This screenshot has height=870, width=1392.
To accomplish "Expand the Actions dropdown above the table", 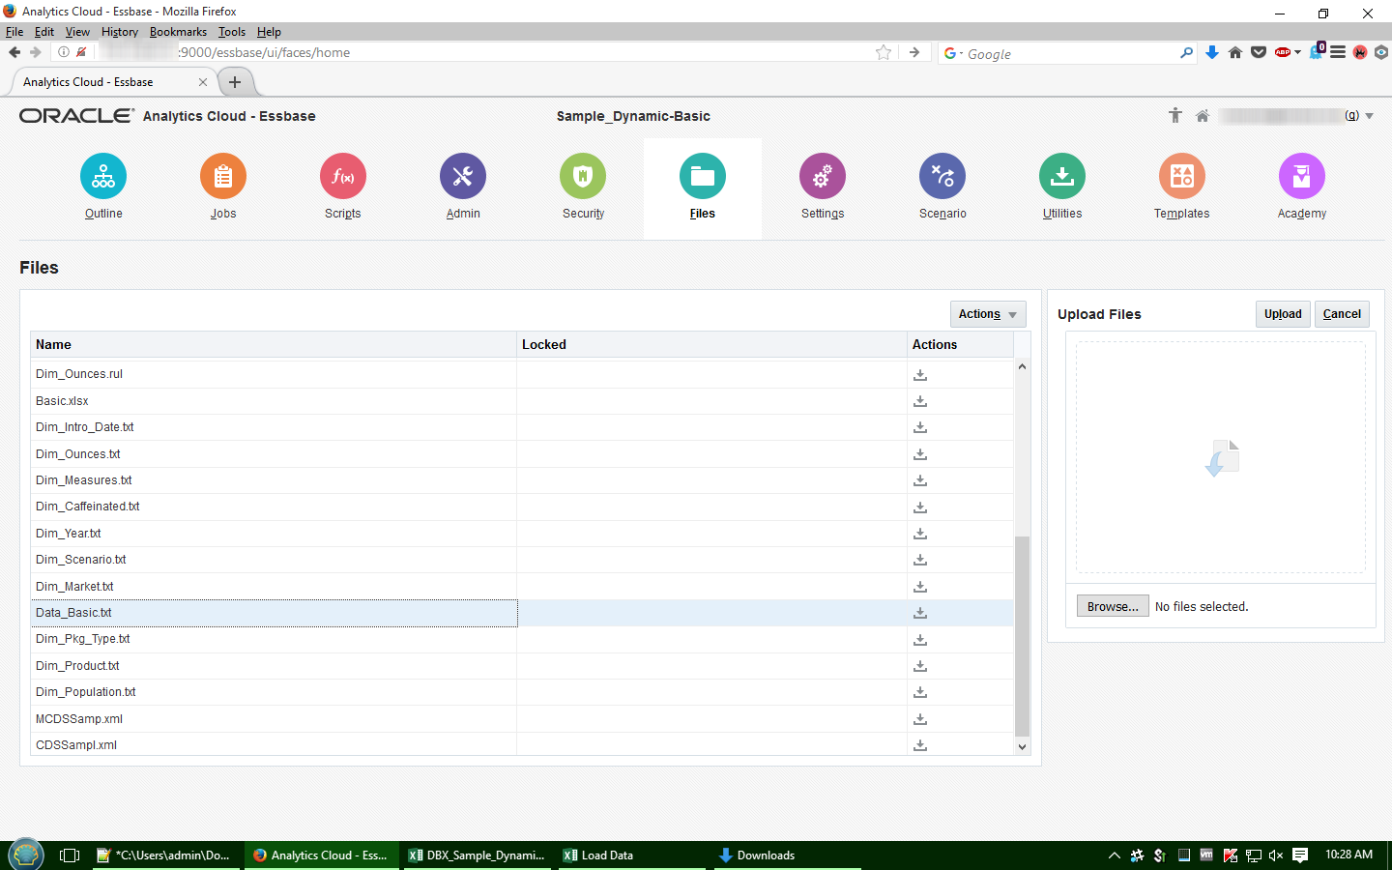I will click(988, 314).
